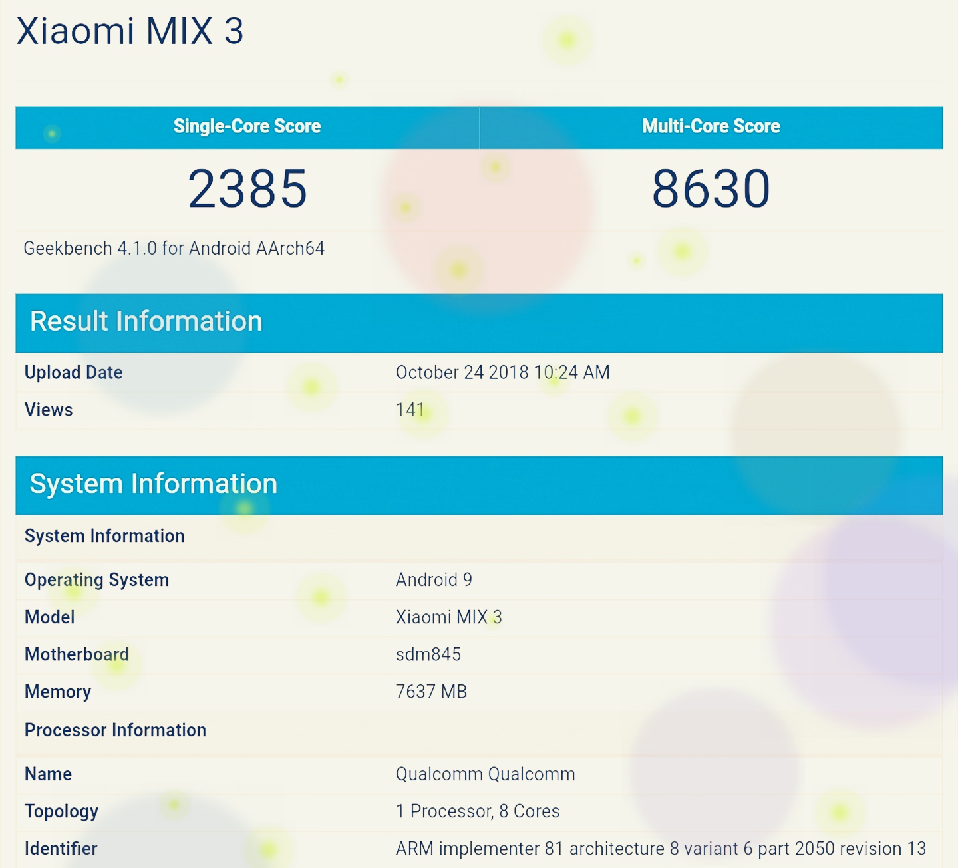Viewport: 958px width, 868px height.
Task: Click the Xiaomi MIX 3 model value
Action: pos(449,617)
